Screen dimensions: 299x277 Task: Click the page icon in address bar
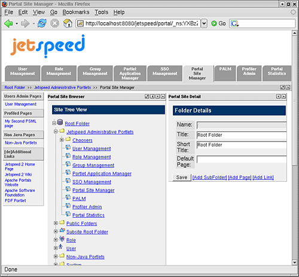80,23
